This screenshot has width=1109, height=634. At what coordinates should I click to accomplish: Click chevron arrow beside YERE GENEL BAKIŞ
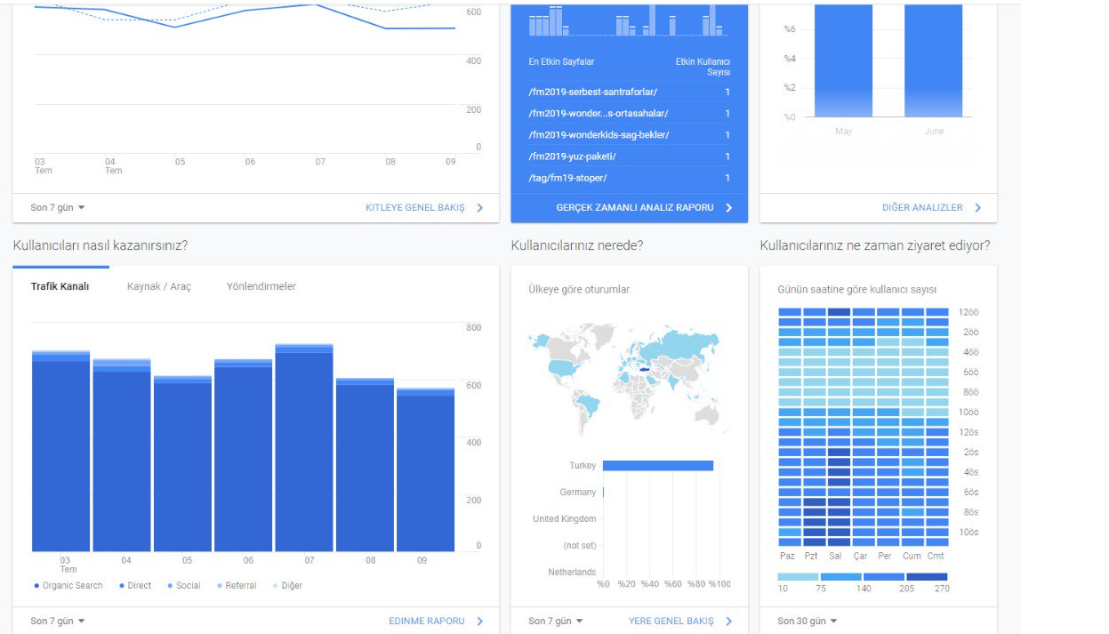click(x=729, y=621)
